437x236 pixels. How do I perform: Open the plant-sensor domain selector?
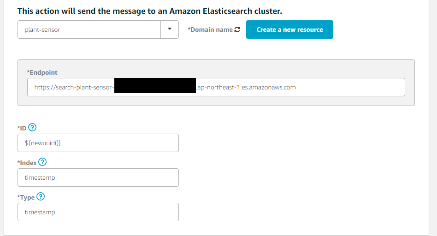pyautogui.click(x=89, y=29)
